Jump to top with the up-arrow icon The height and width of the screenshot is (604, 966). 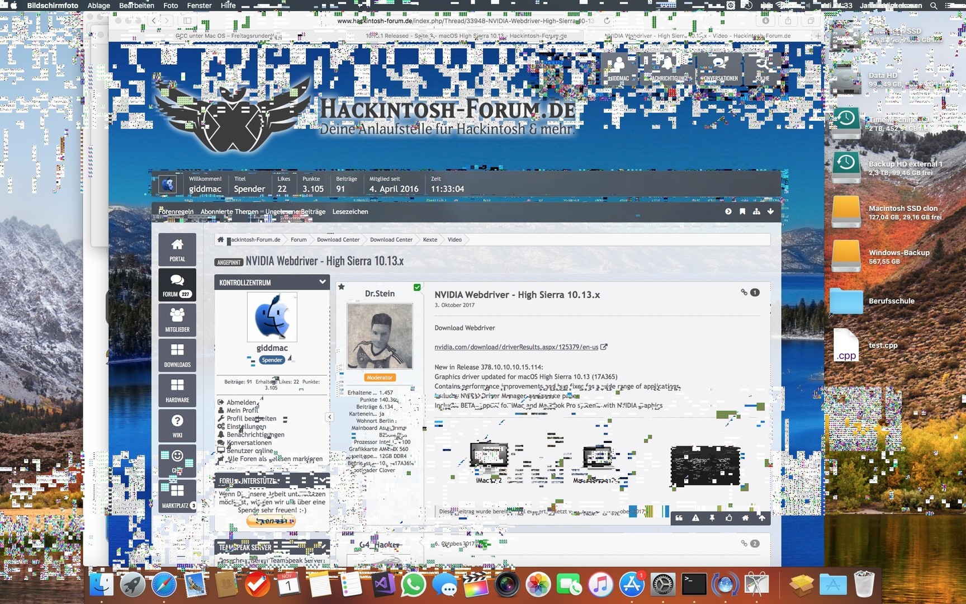click(x=762, y=518)
